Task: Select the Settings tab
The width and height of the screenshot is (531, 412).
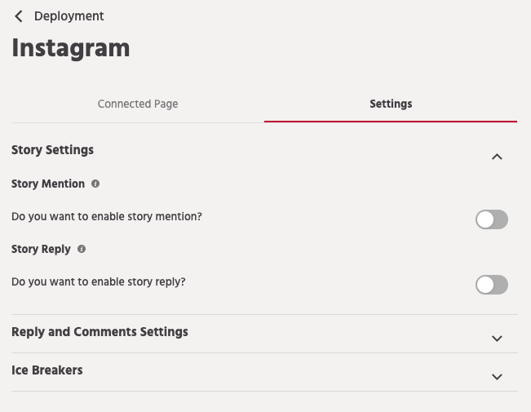Action: (x=391, y=104)
